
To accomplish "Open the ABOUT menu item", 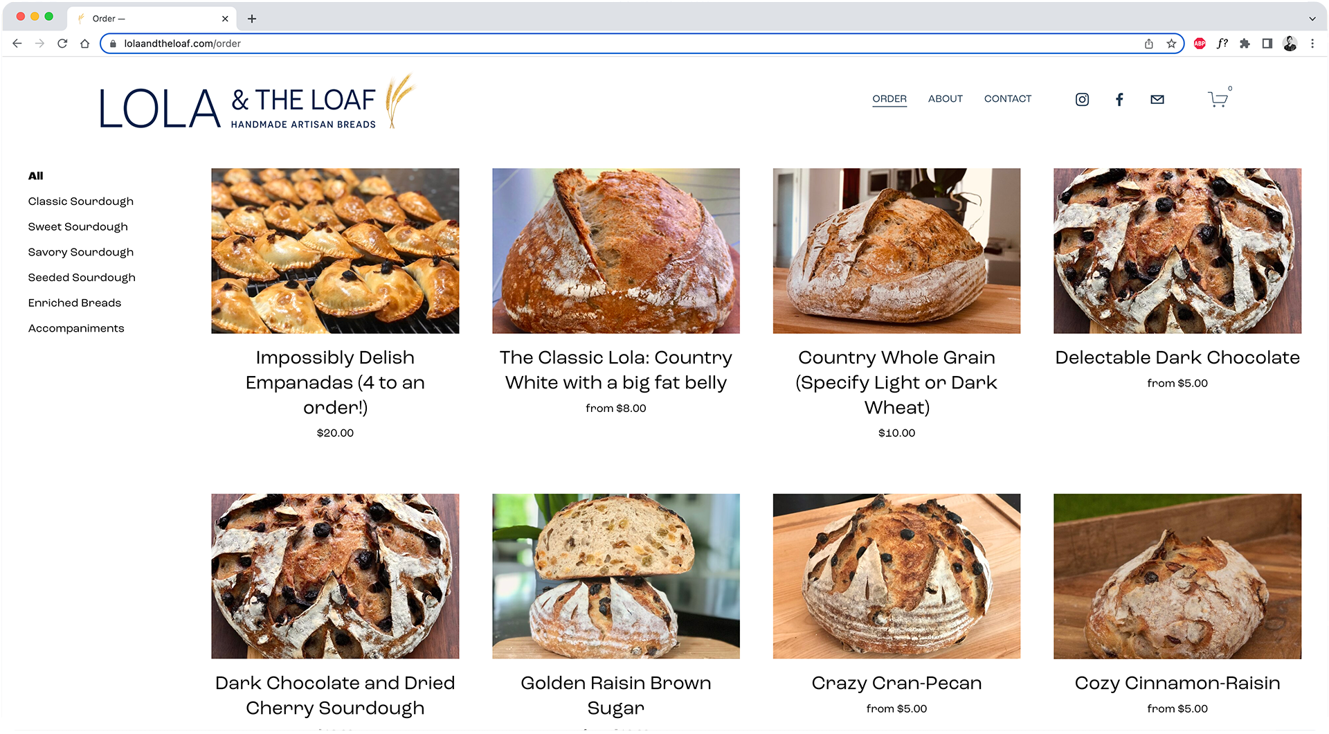I will (x=946, y=99).
